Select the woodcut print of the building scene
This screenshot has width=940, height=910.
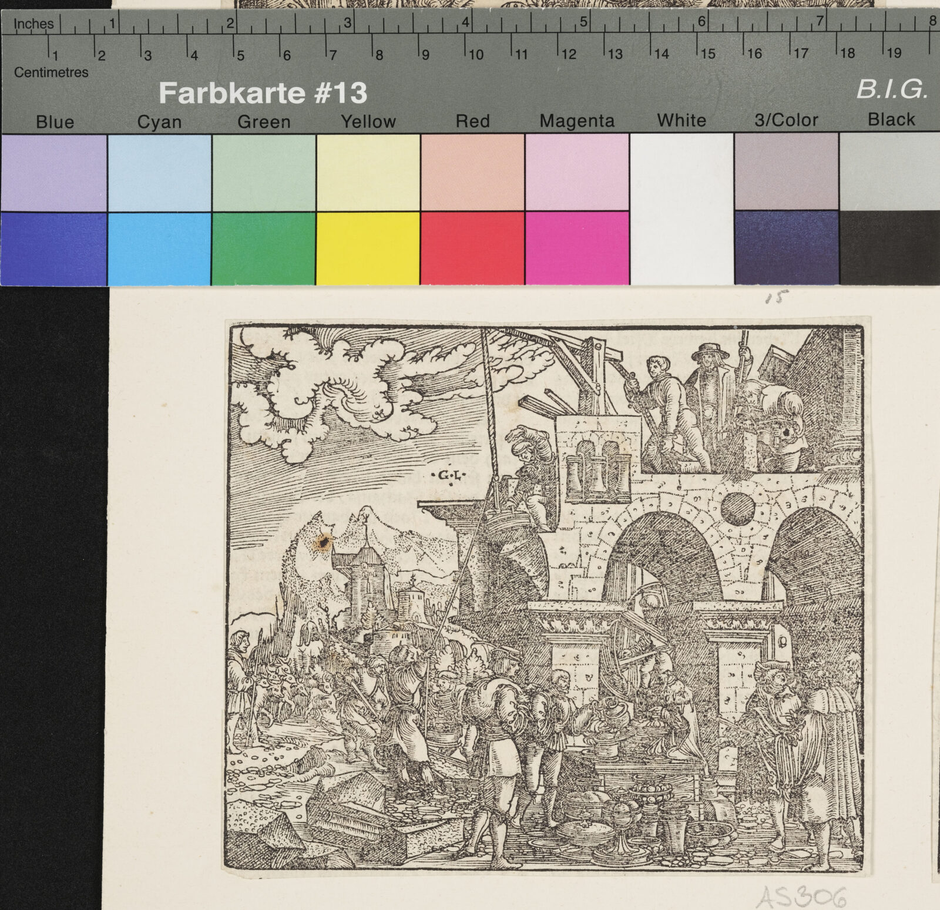pos(546,597)
